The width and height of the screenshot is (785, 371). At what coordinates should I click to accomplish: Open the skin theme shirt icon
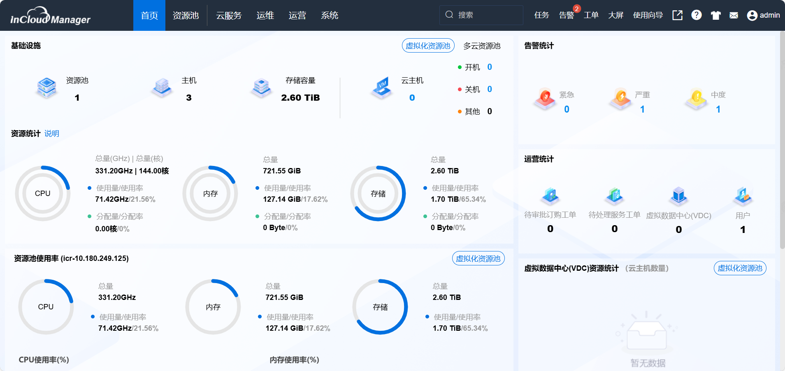(x=715, y=15)
